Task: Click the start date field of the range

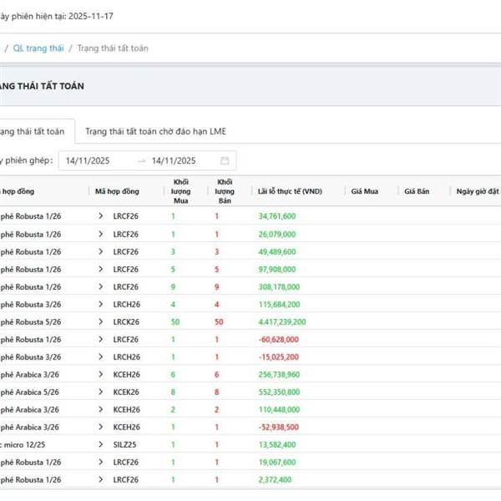Action: [94, 160]
